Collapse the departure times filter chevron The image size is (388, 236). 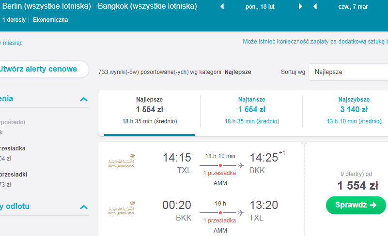click(x=84, y=207)
